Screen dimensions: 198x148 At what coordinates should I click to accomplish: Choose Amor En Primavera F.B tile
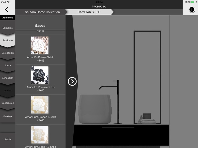(40, 75)
